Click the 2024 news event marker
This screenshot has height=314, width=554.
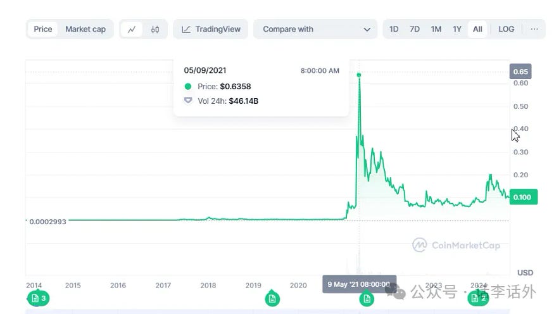click(478, 298)
